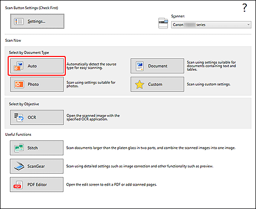Select Custom scan button

pyautogui.click(x=157, y=84)
